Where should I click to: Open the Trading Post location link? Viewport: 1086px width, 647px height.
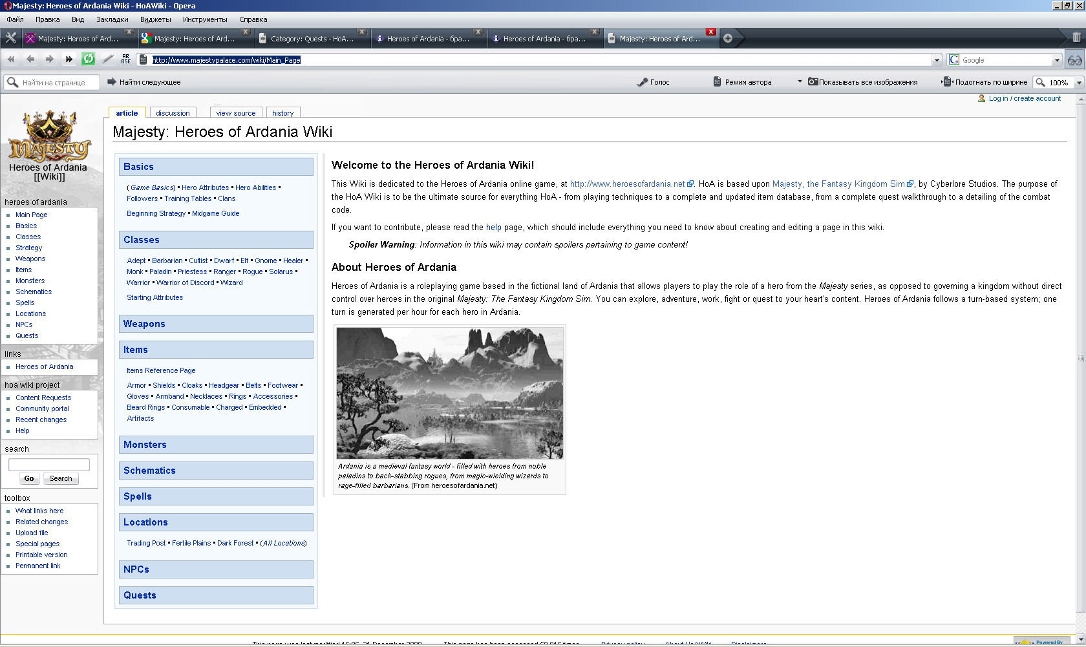146,543
